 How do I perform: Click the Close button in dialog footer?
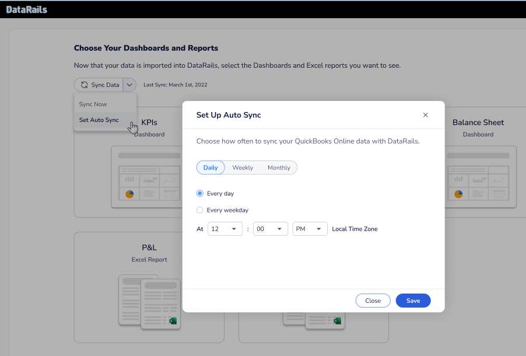click(373, 301)
